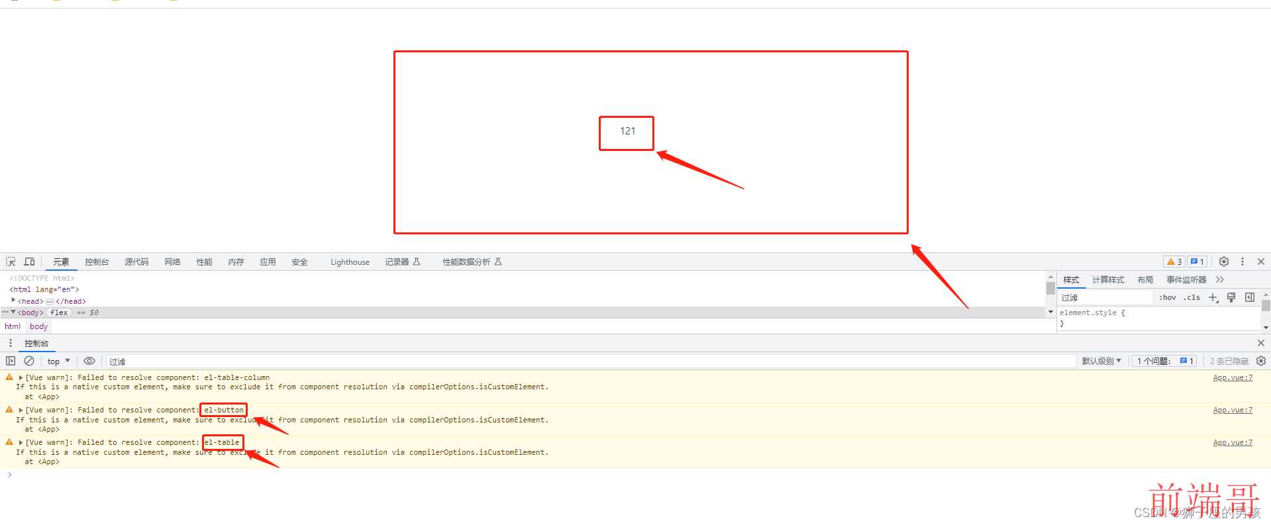Image resolution: width=1271 pixels, height=525 pixels.
Task: Select the <html lang="en"> line
Action: pyautogui.click(x=44, y=289)
